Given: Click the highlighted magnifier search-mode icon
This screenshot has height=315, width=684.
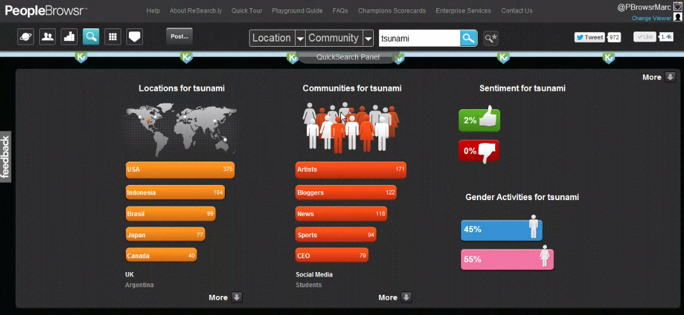Looking at the screenshot, I should tap(91, 37).
